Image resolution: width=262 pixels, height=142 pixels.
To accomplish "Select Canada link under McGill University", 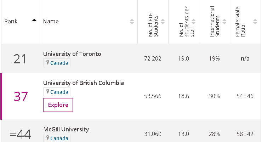I will click(x=59, y=138).
